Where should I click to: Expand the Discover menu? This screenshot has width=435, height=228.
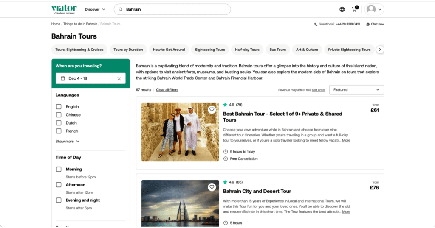pos(95,9)
